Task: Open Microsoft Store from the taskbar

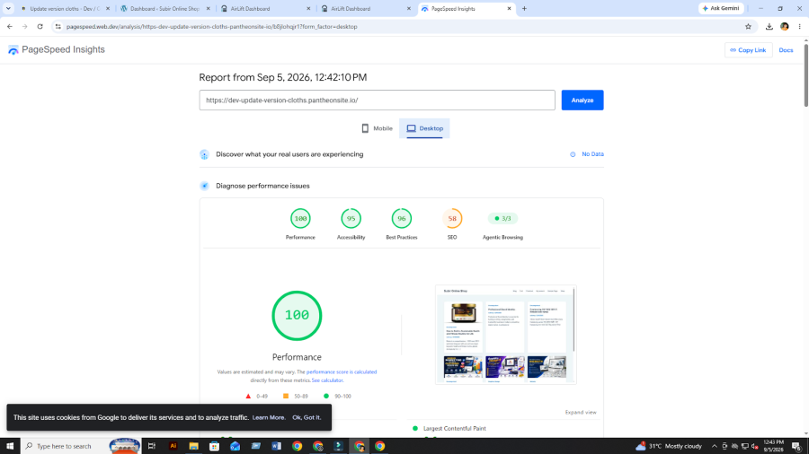Action: (x=214, y=446)
